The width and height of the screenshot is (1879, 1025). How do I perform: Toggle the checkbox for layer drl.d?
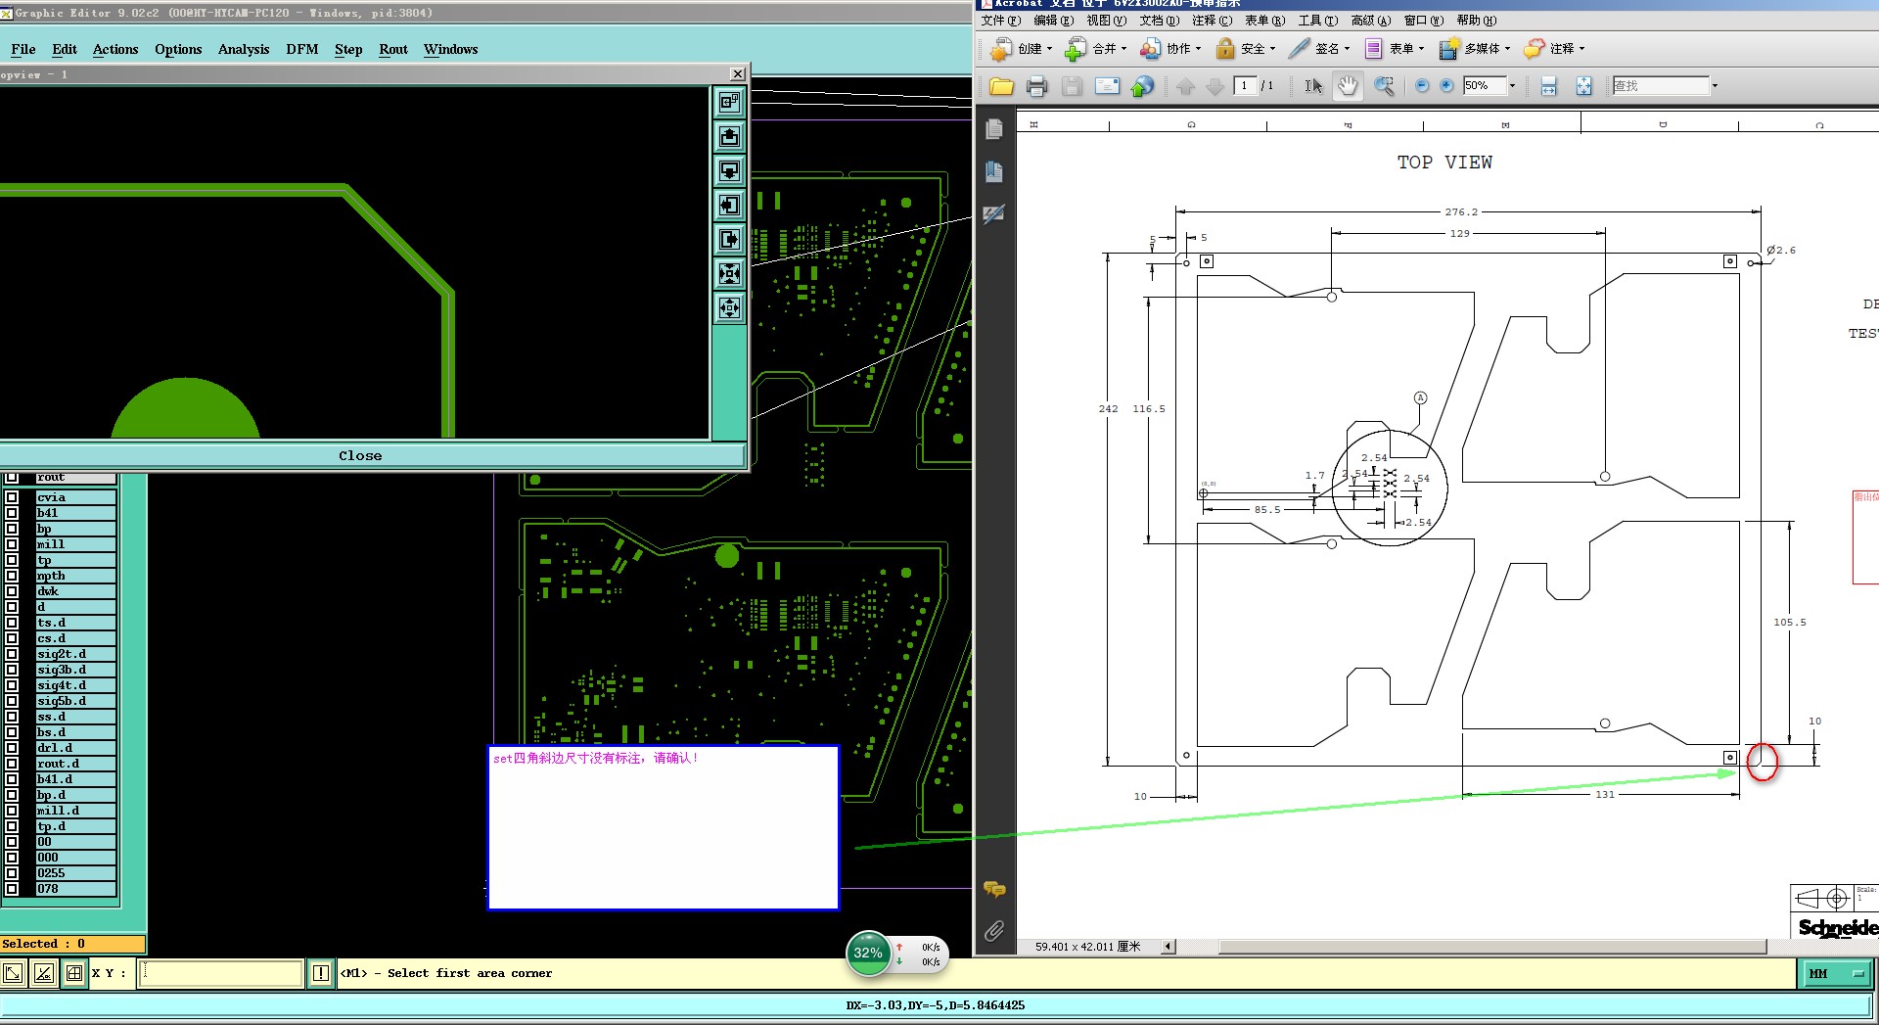pyautogui.click(x=12, y=748)
